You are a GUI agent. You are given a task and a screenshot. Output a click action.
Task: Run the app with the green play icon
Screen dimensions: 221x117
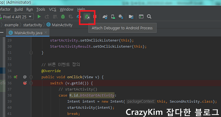(39, 17)
